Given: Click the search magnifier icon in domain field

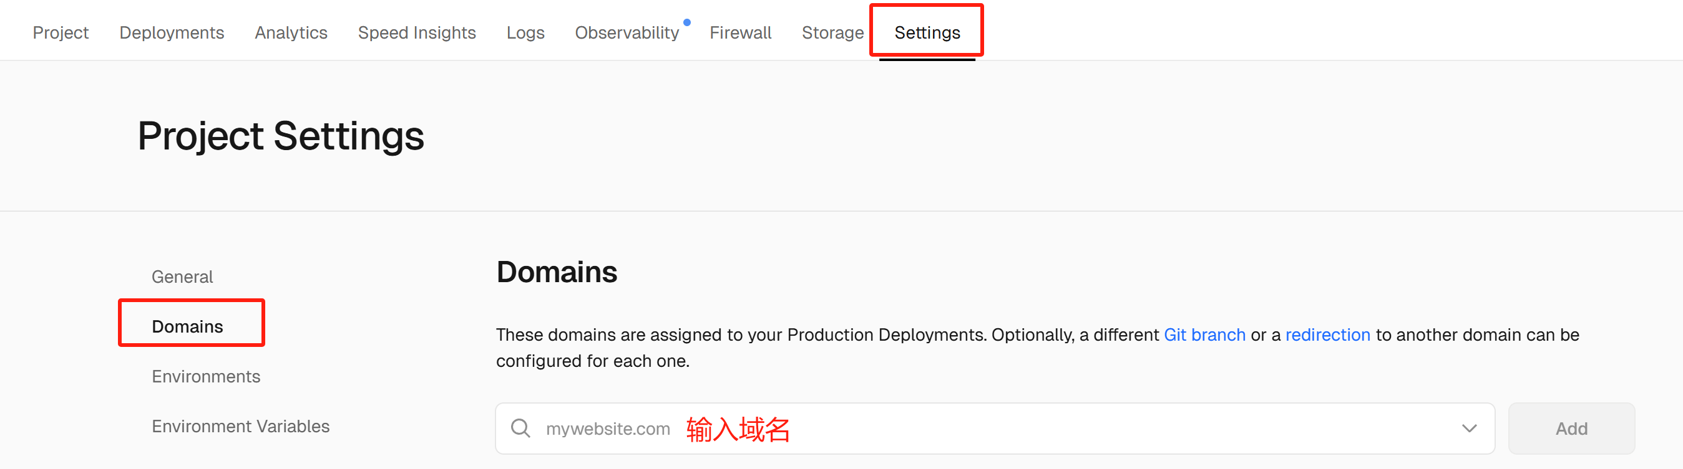Looking at the screenshot, I should [520, 428].
